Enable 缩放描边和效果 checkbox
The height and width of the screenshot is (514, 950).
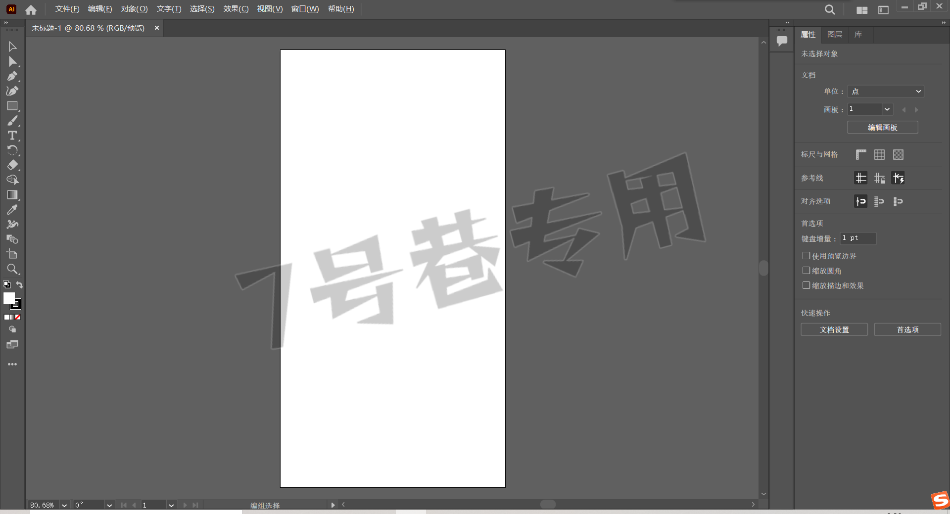(x=806, y=285)
